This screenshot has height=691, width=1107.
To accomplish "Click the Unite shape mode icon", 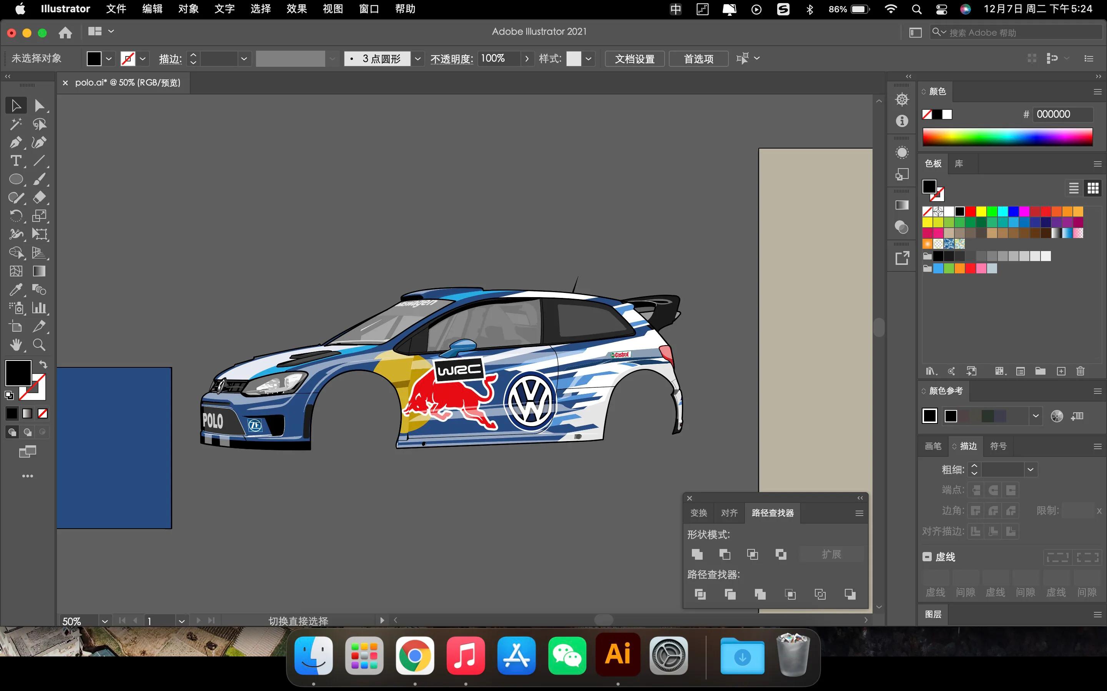I will [697, 554].
